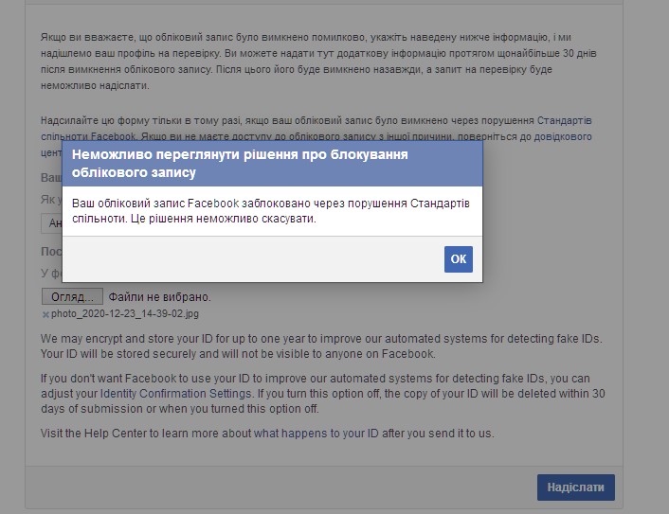This screenshot has height=514, width=669.
Task: Click the dialog message about the blocked account
Action: coord(270,210)
